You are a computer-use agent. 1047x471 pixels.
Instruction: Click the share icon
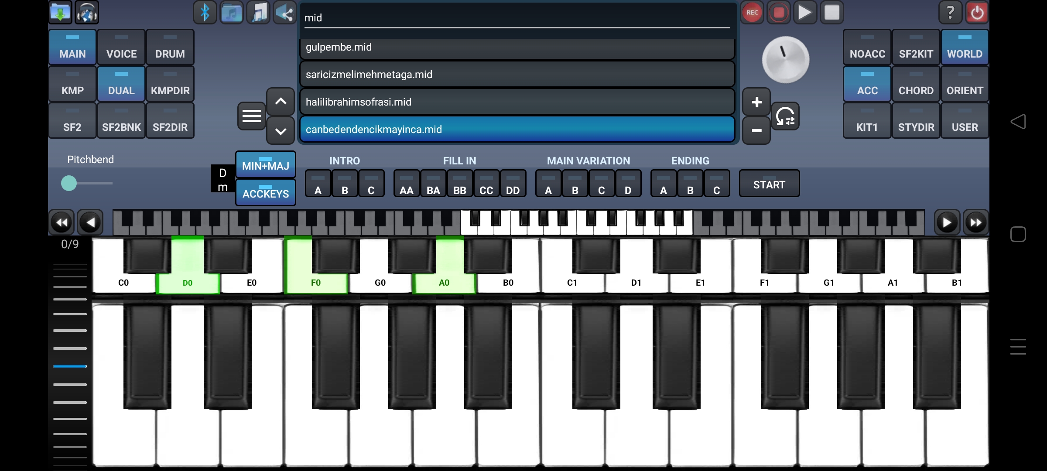285,13
